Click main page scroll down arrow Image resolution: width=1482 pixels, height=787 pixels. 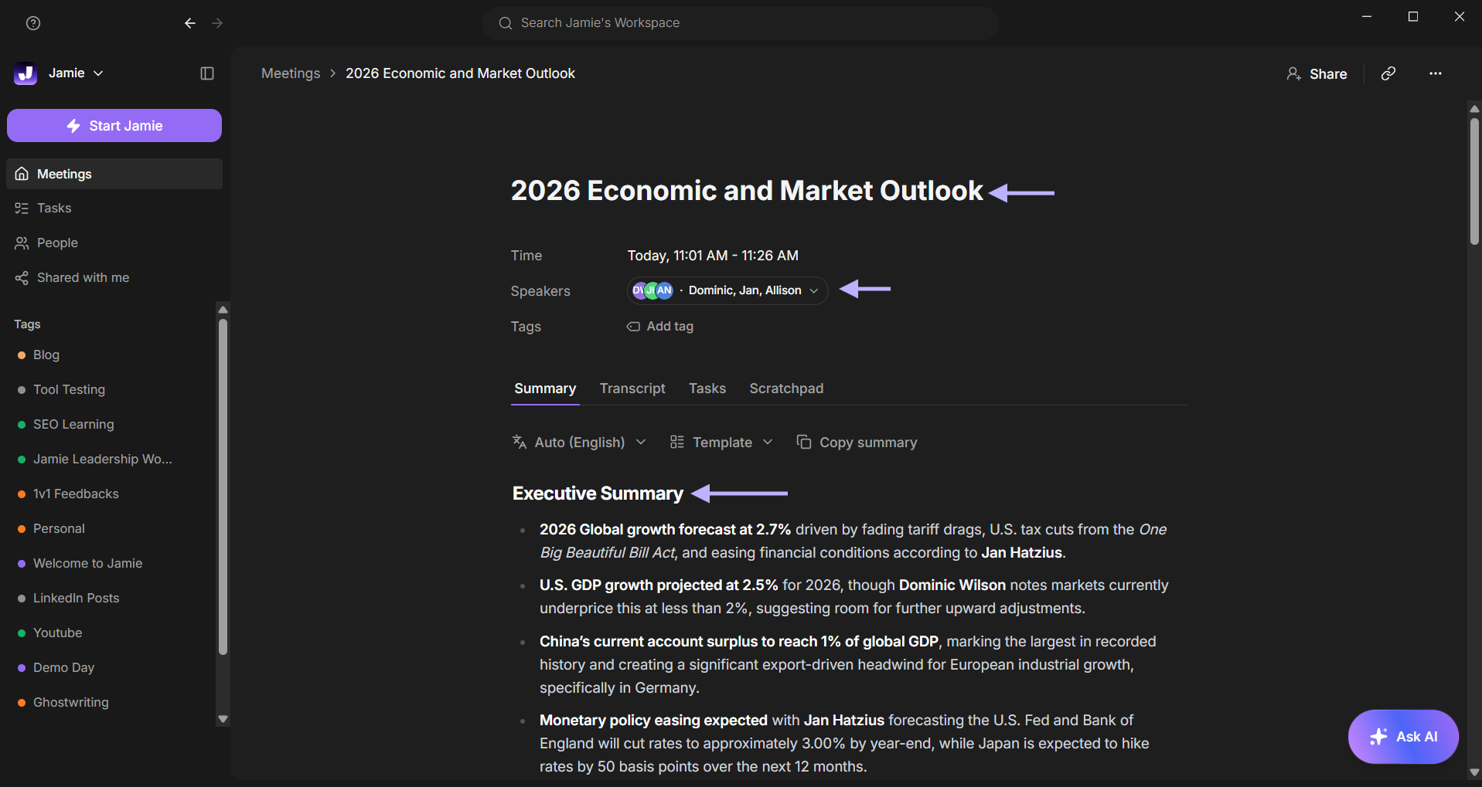click(1474, 772)
